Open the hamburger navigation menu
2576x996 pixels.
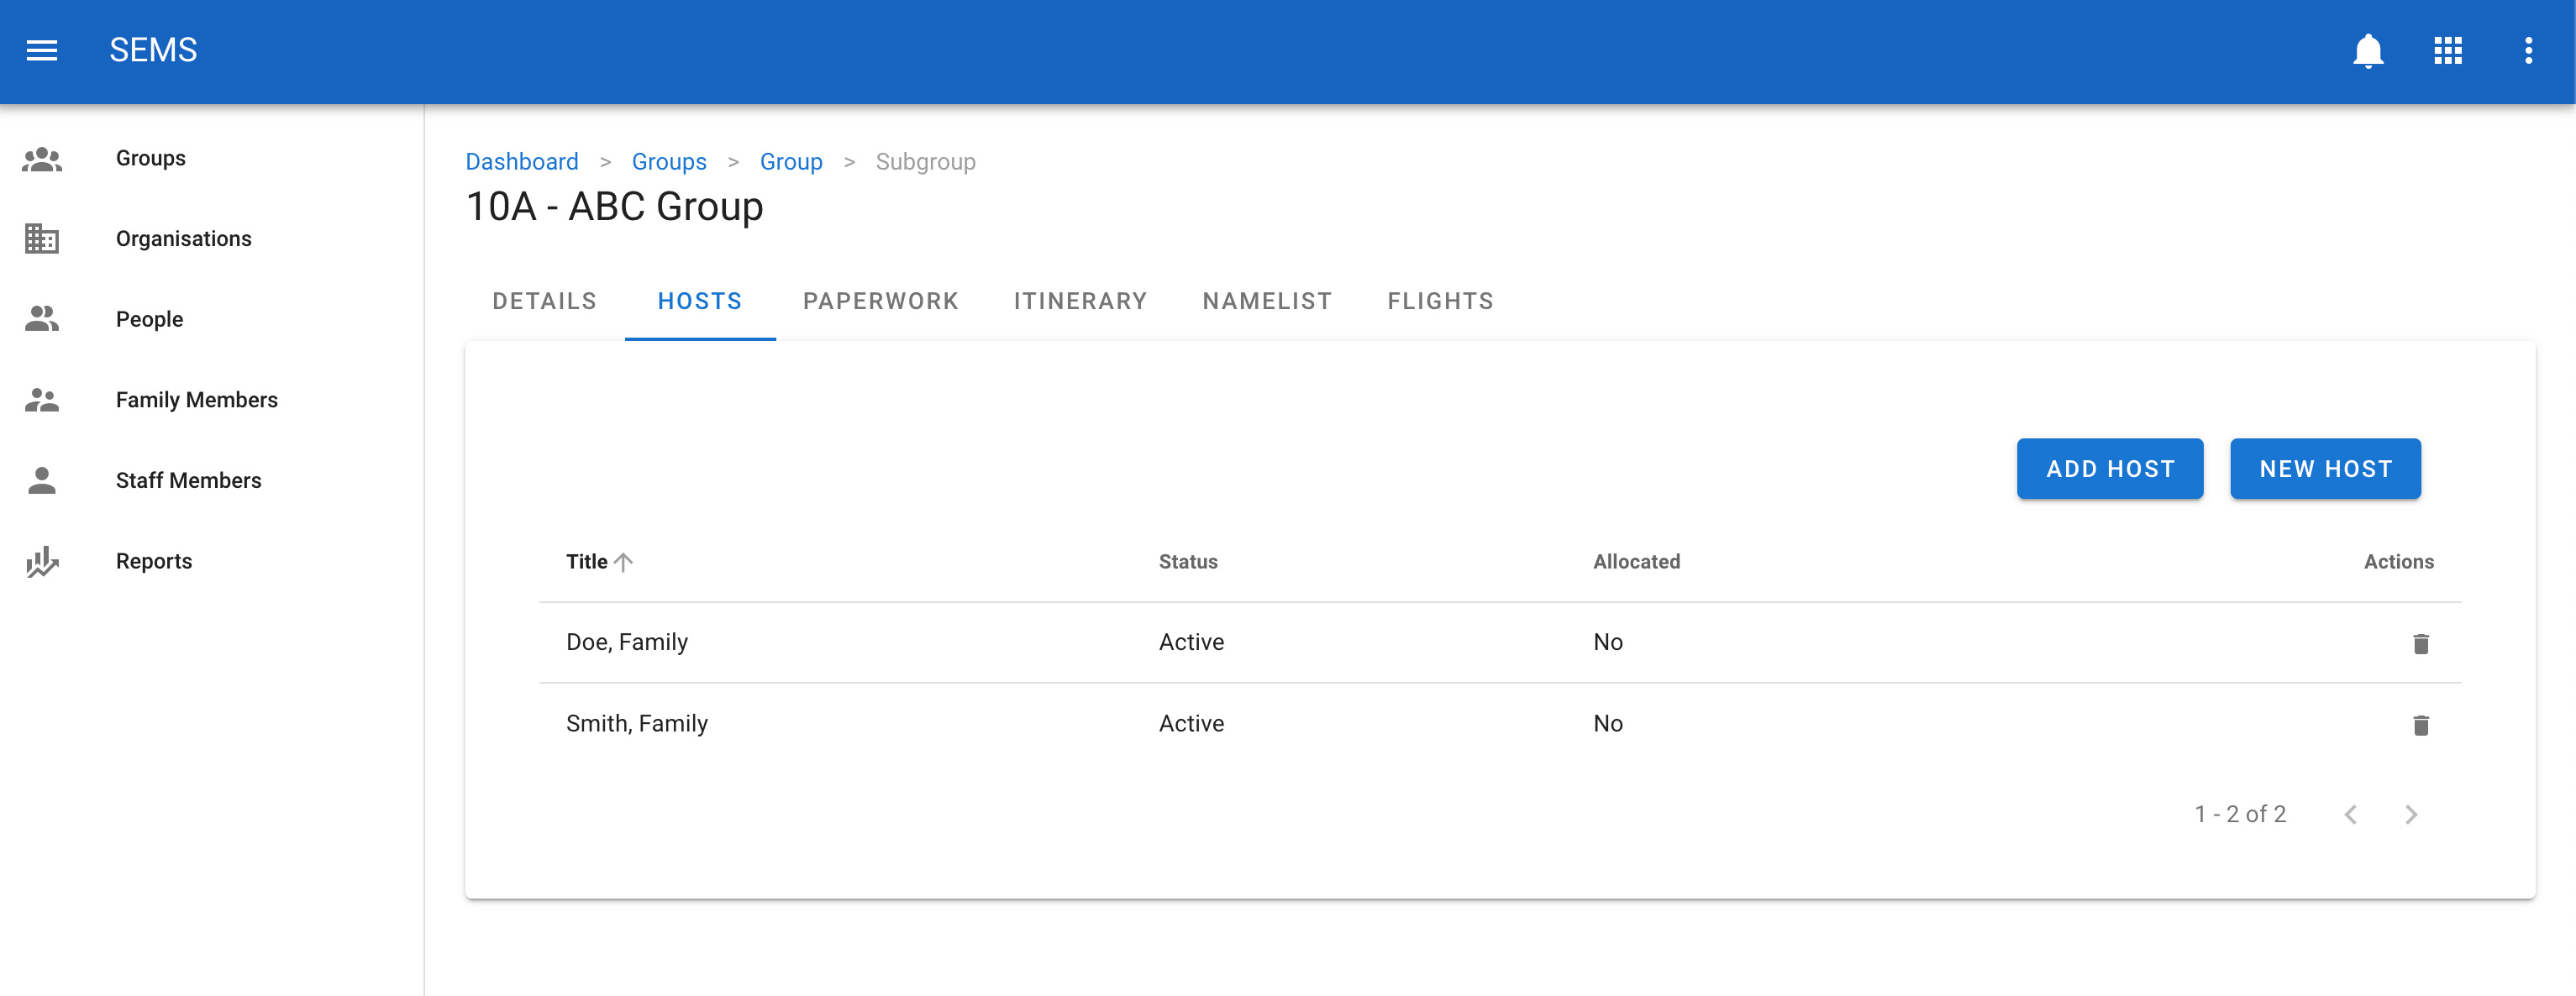pyautogui.click(x=41, y=50)
